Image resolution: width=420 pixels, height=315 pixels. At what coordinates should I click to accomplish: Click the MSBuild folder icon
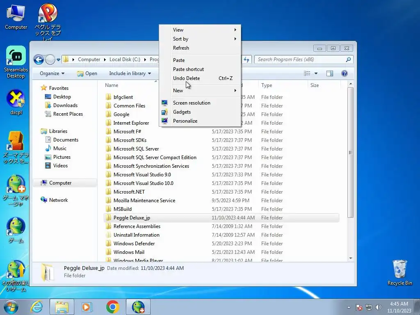coord(108,209)
